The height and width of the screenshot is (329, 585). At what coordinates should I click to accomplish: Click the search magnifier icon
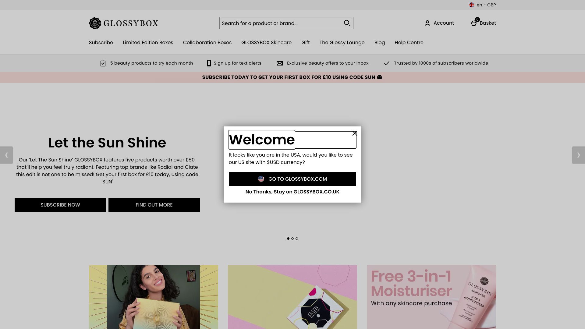pos(347,23)
